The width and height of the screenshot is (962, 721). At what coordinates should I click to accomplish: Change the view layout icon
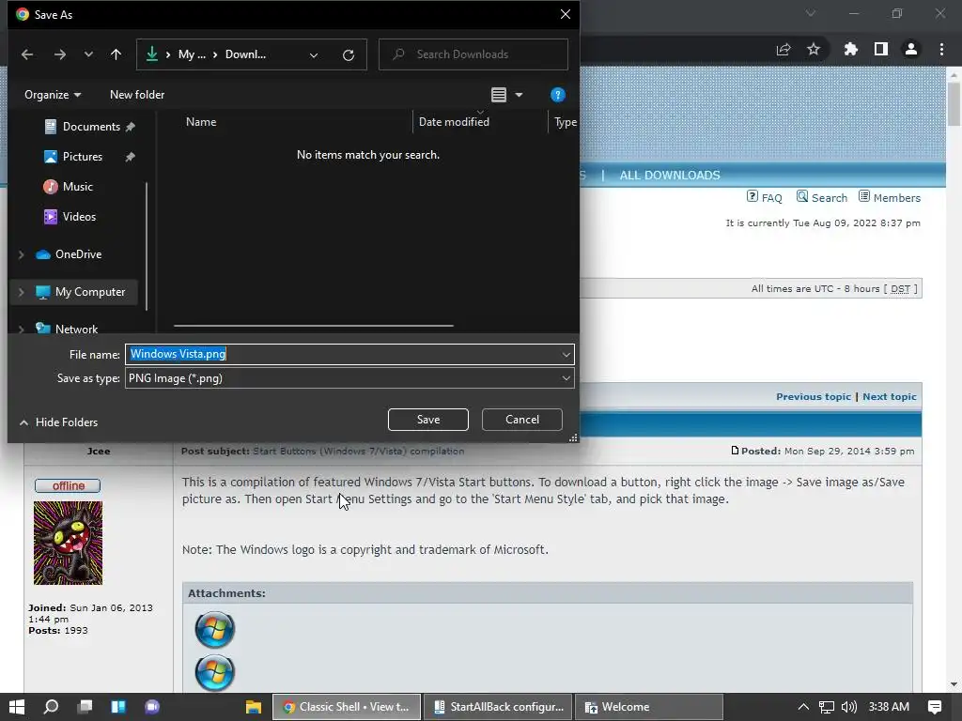click(x=499, y=95)
